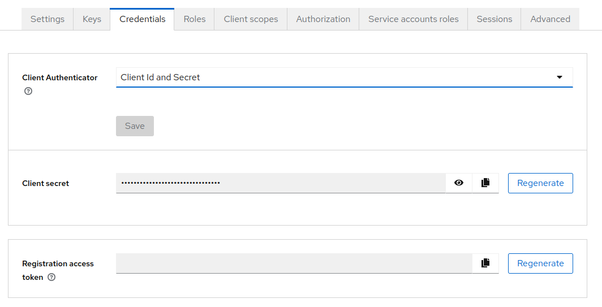Open the Client scopes tab

pyautogui.click(x=251, y=19)
